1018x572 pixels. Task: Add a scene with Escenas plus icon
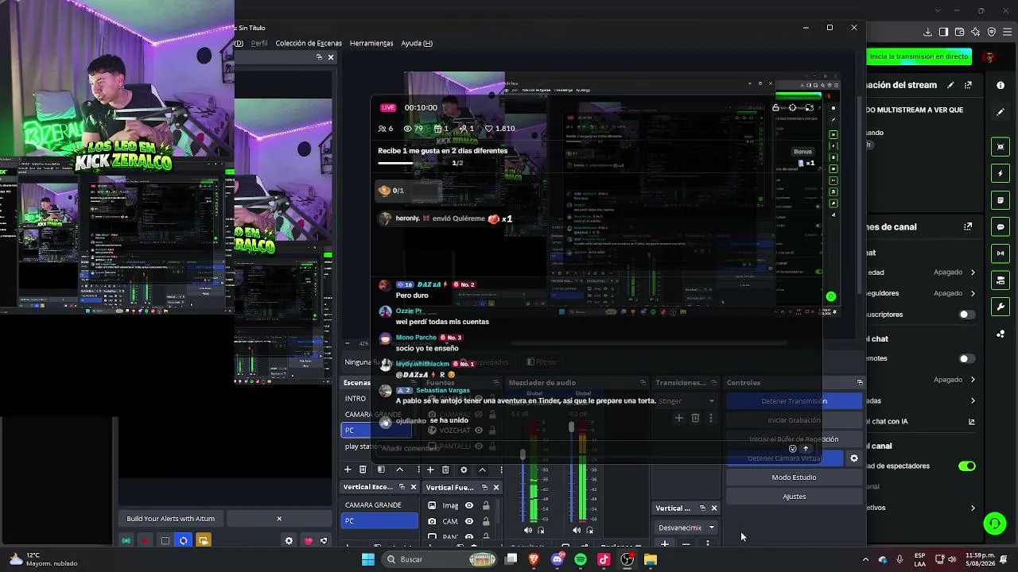click(x=348, y=470)
